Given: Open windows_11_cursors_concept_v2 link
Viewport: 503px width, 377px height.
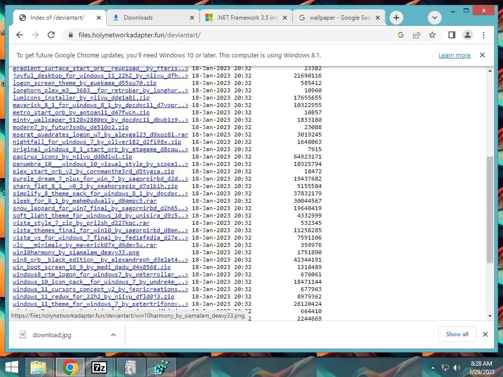Looking at the screenshot, I should click(x=100, y=290).
